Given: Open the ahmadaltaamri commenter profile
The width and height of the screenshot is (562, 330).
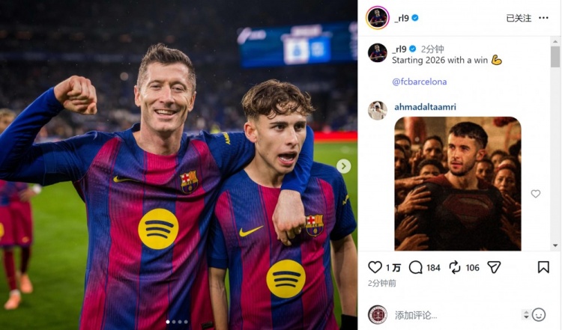Looking at the screenshot, I should 424,107.
